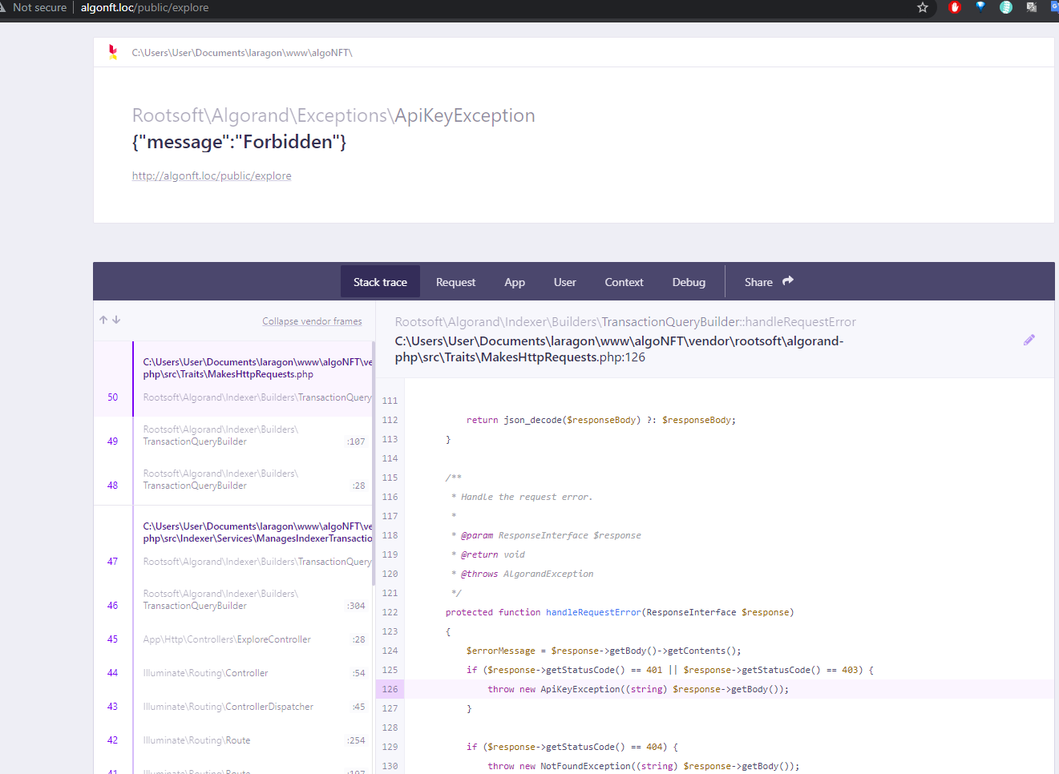Click the blue gem-shaped extension icon
Viewport: 1059px width, 774px height.
tap(980, 8)
